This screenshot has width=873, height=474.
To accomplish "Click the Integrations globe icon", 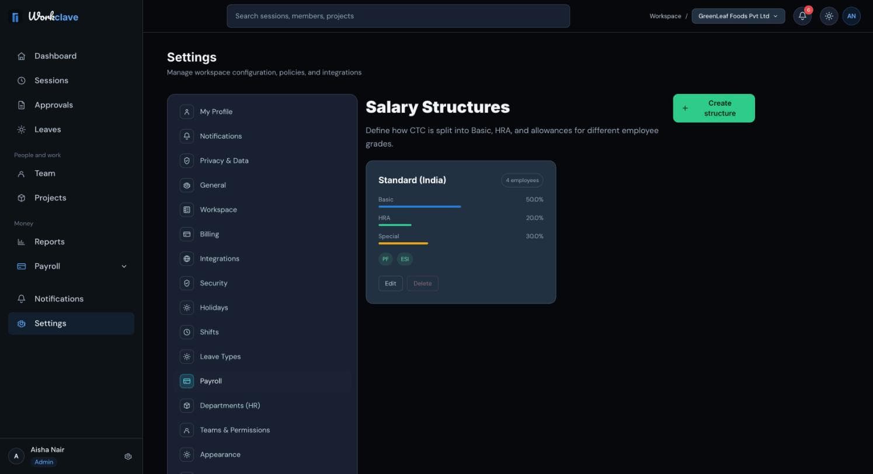I will pos(187,259).
